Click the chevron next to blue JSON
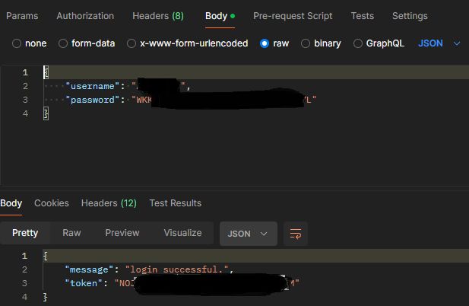 (457, 43)
